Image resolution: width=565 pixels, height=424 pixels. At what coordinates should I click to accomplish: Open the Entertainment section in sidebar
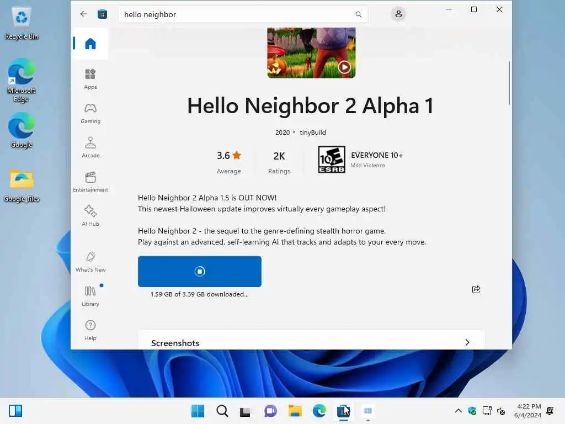coord(90,182)
